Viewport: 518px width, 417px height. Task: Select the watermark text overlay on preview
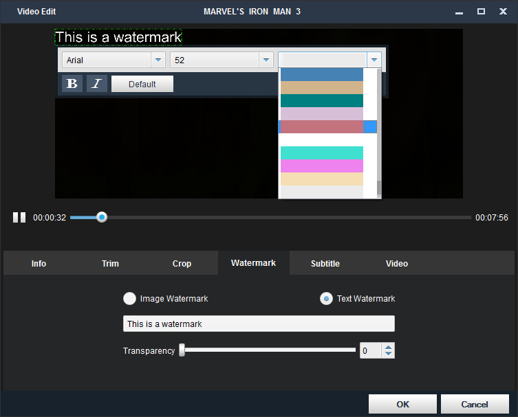tap(118, 37)
